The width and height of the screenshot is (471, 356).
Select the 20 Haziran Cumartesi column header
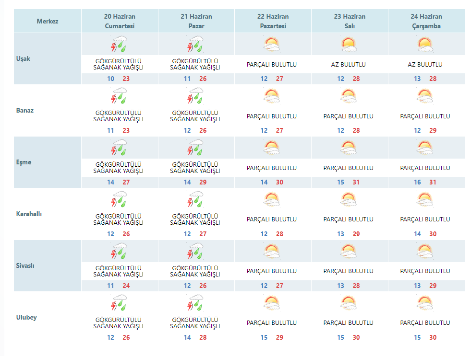[120, 21]
